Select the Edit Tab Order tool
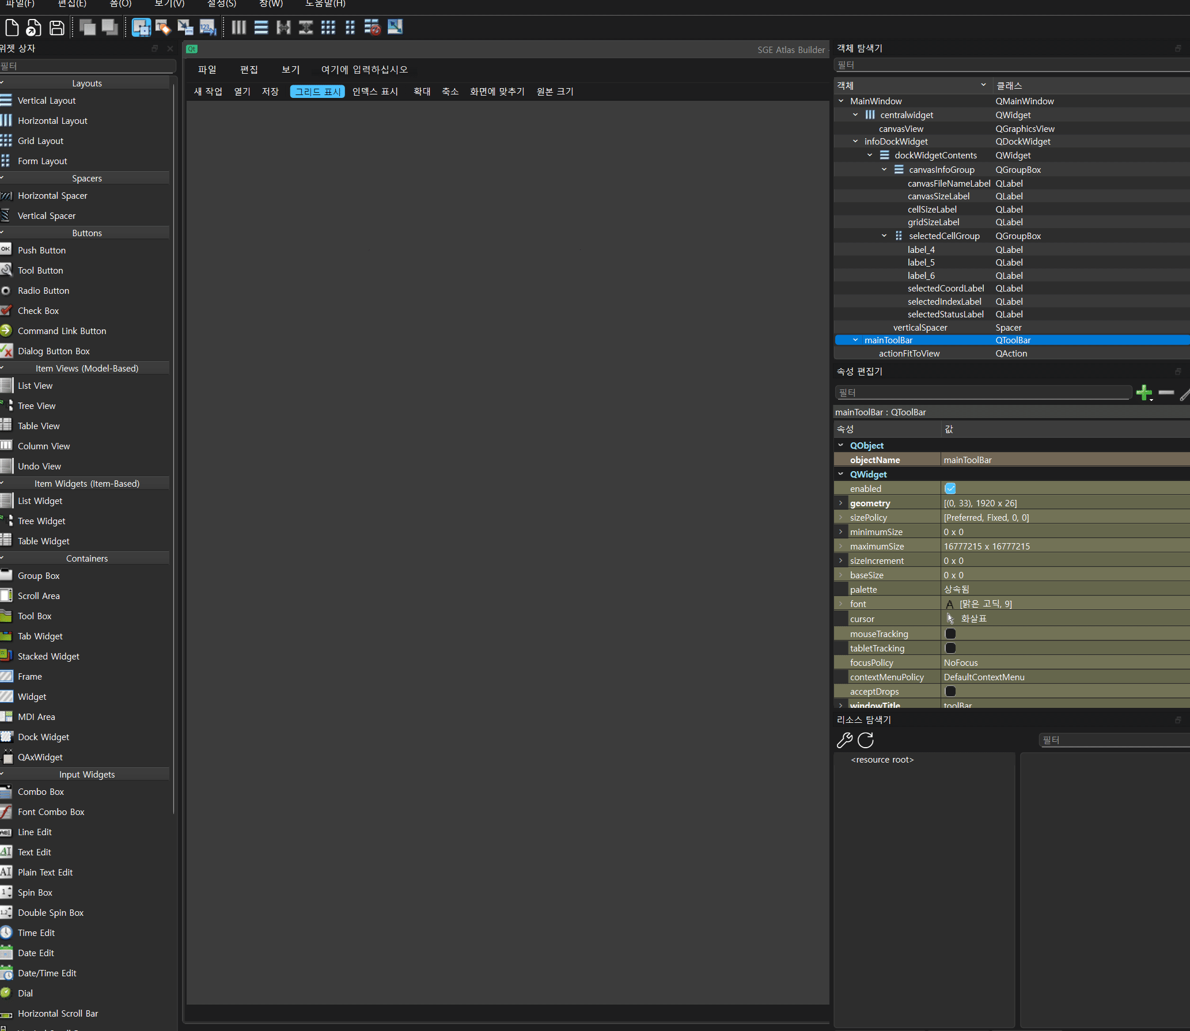Screen dimensions: 1190x1031 (x=207, y=27)
